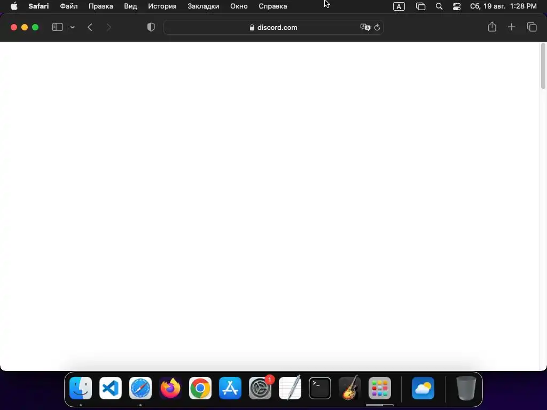The height and width of the screenshot is (410, 547).
Task: Go back with the back arrow
Action: point(90,27)
